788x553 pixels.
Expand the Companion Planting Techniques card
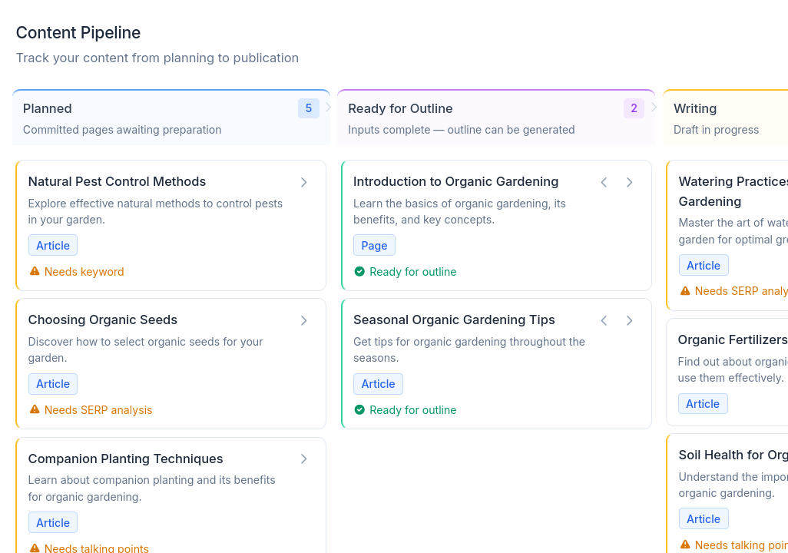[x=303, y=459]
